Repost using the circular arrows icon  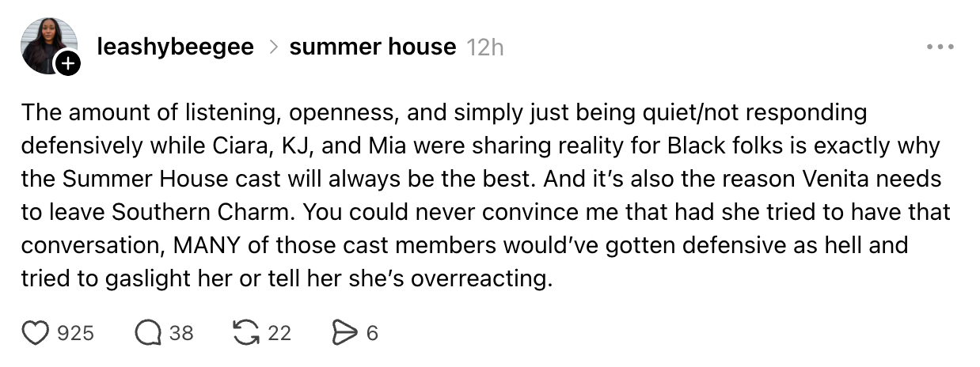(247, 333)
